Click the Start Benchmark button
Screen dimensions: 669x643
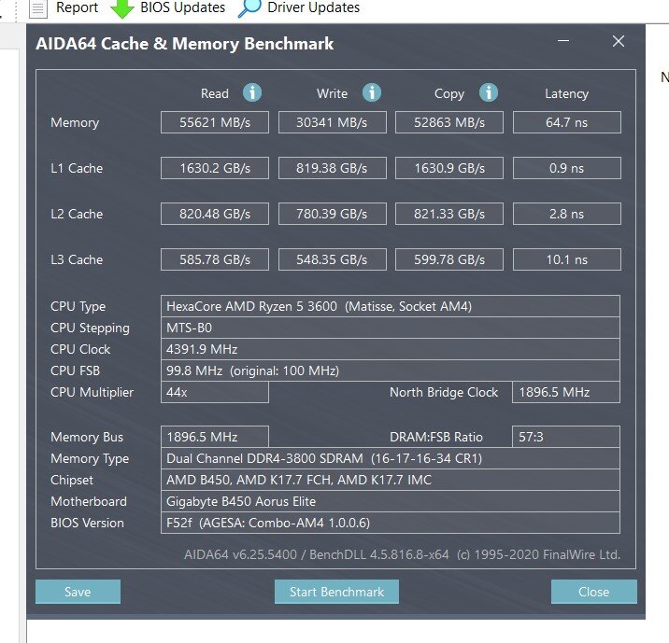(x=336, y=592)
